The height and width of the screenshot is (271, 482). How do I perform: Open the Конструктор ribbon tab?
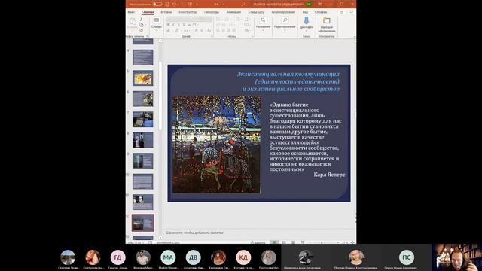click(188, 12)
